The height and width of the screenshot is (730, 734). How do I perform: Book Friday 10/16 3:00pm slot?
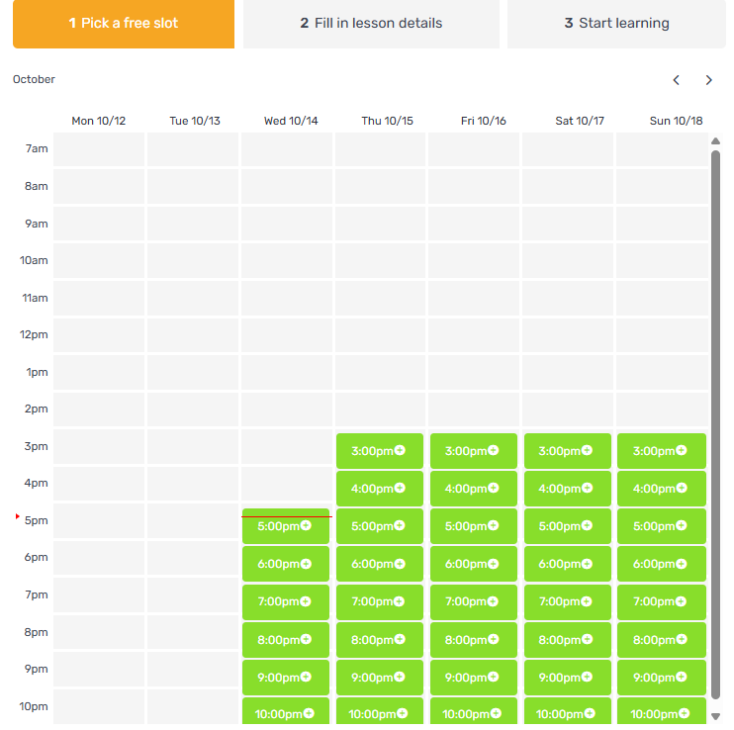(474, 451)
